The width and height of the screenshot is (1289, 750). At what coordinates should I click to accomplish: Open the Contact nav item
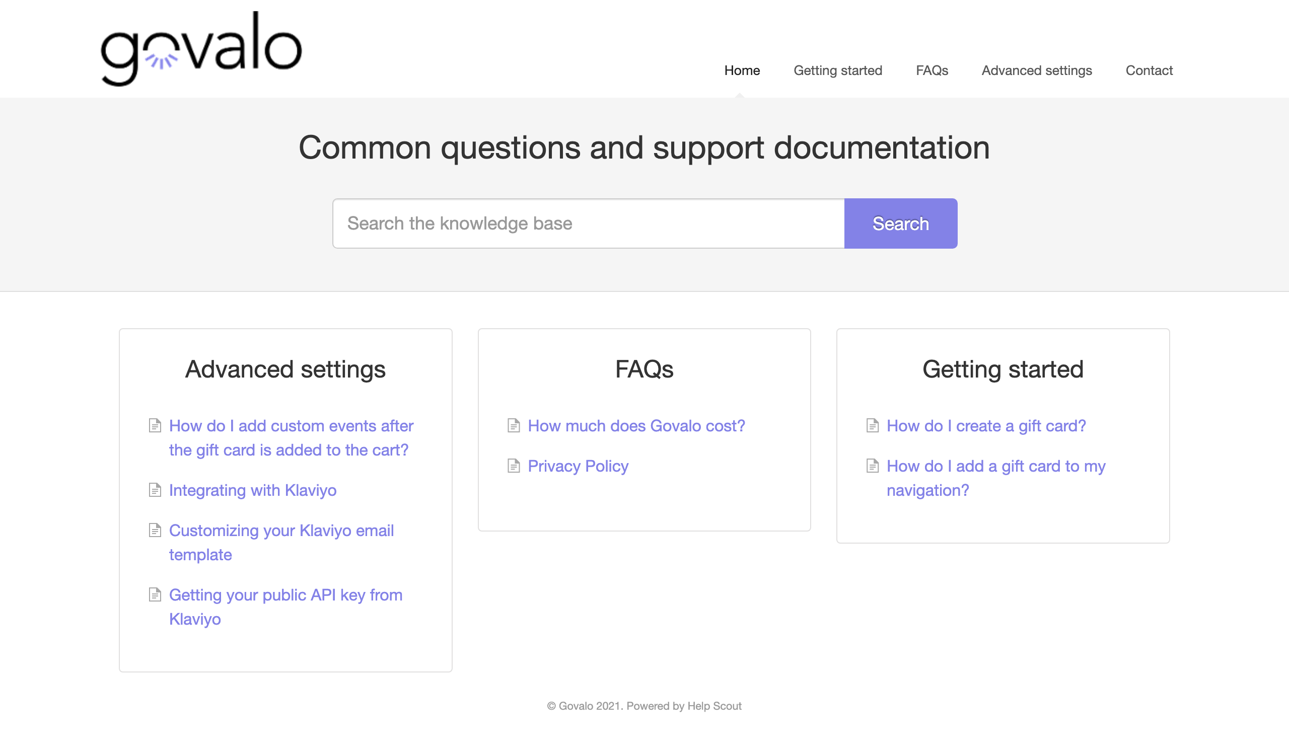(1149, 70)
